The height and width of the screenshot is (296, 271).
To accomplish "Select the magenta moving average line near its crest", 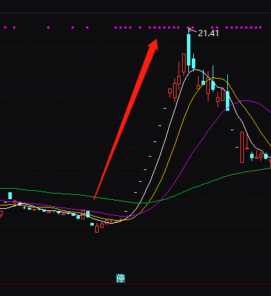I will pos(245,101).
